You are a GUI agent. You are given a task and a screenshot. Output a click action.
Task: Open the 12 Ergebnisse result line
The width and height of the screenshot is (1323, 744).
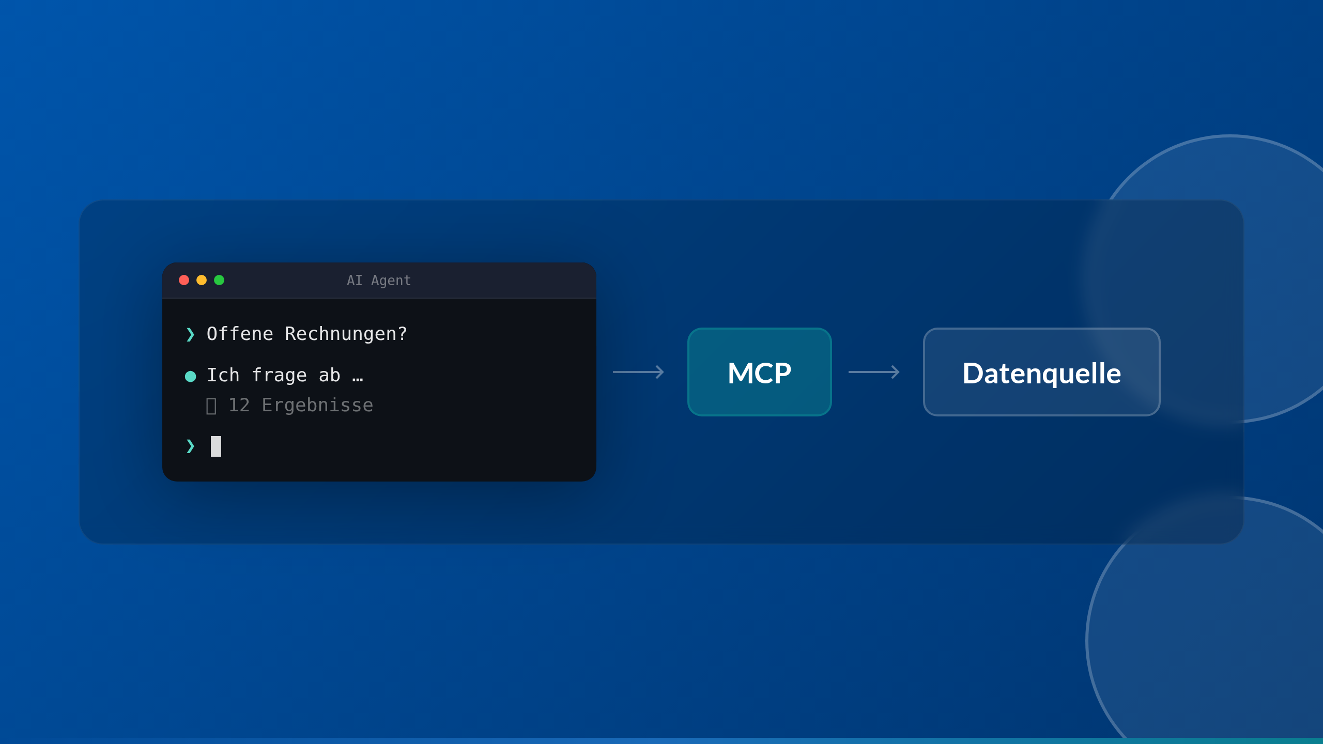pos(301,406)
